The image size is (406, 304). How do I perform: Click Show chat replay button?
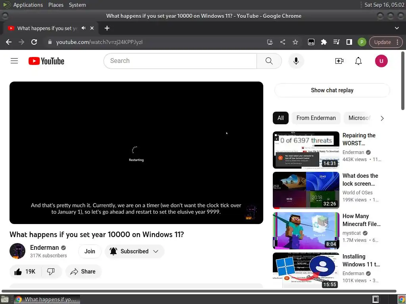332,90
